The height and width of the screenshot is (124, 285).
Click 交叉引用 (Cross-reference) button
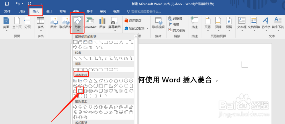click(177, 30)
